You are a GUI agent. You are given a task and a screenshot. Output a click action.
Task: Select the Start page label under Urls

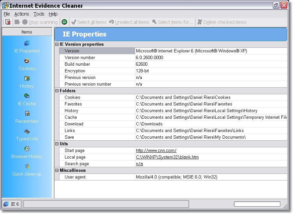pyautogui.click(x=75, y=151)
